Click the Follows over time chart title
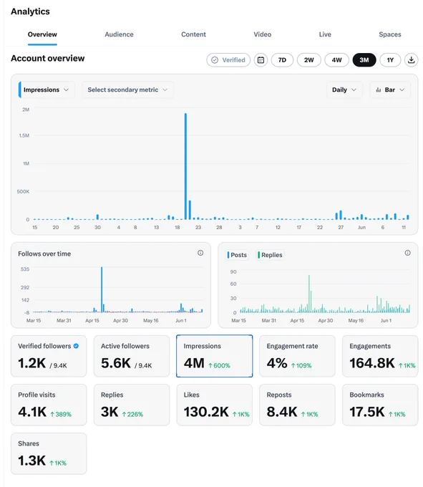The width and height of the screenshot is (423, 487). click(x=44, y=254)
